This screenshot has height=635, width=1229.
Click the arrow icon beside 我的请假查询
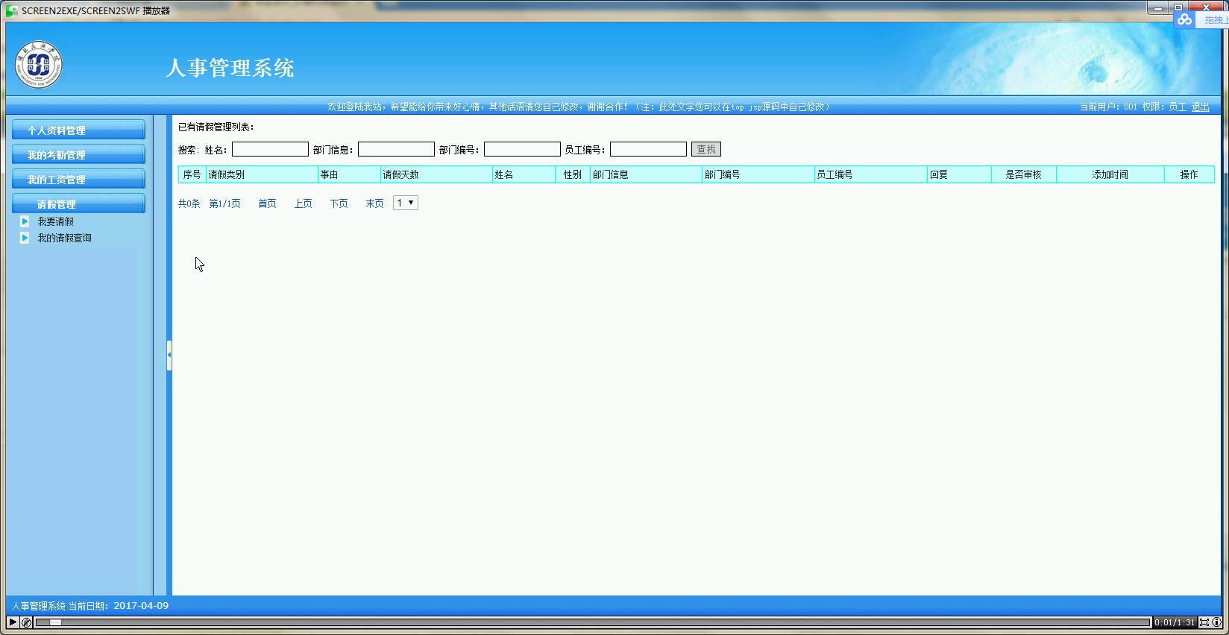(x=25, y=238)
